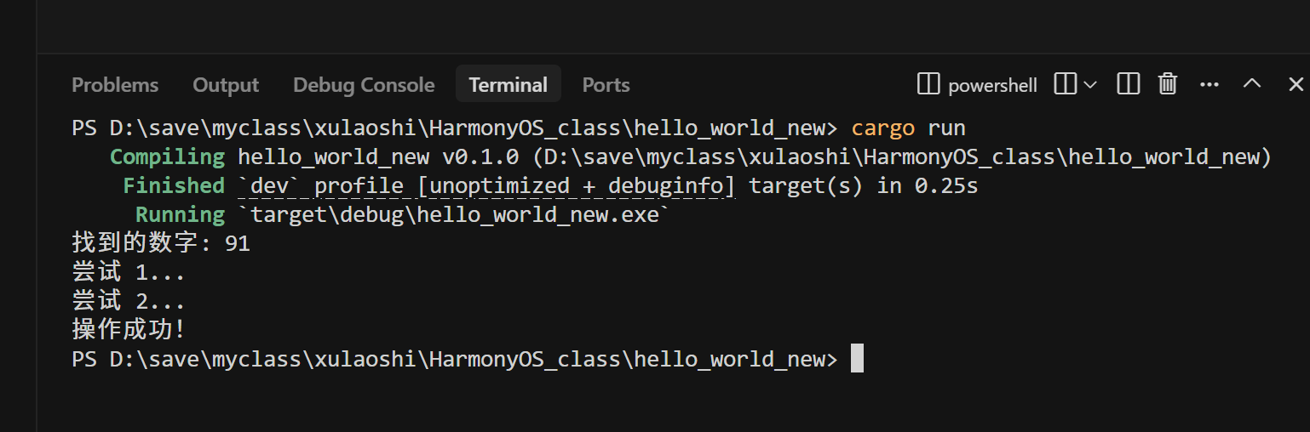
Task: Show the Ports tab
Action: (x=606, y=85)
